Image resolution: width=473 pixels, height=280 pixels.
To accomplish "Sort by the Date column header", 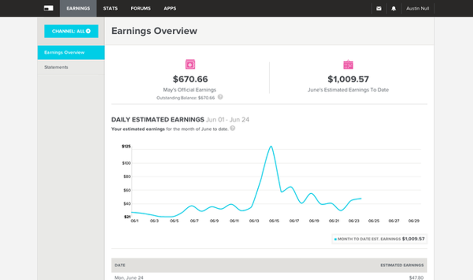I will (x=120, y=265).
